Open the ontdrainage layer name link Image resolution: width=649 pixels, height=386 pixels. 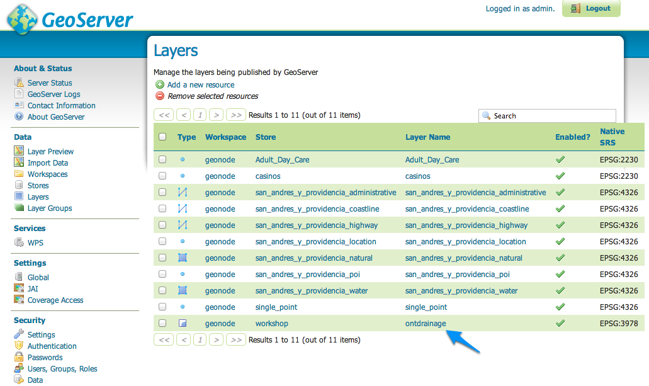(426, 324)
